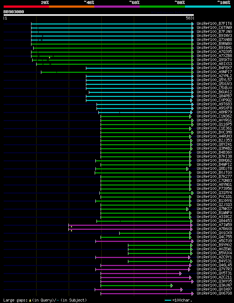
Task: Click the white query sequence bar
Action: pos(99,15)
